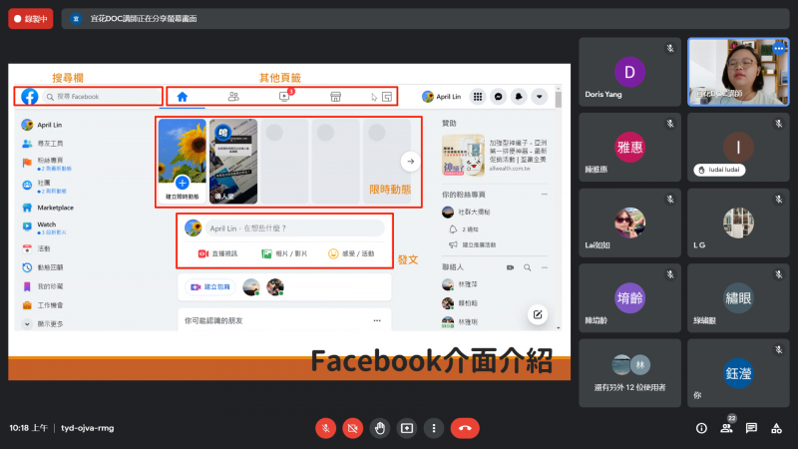Unmute microphone in the Meet call bar
The height and width of the screenshot is (449, 798).
coord(326,428)
